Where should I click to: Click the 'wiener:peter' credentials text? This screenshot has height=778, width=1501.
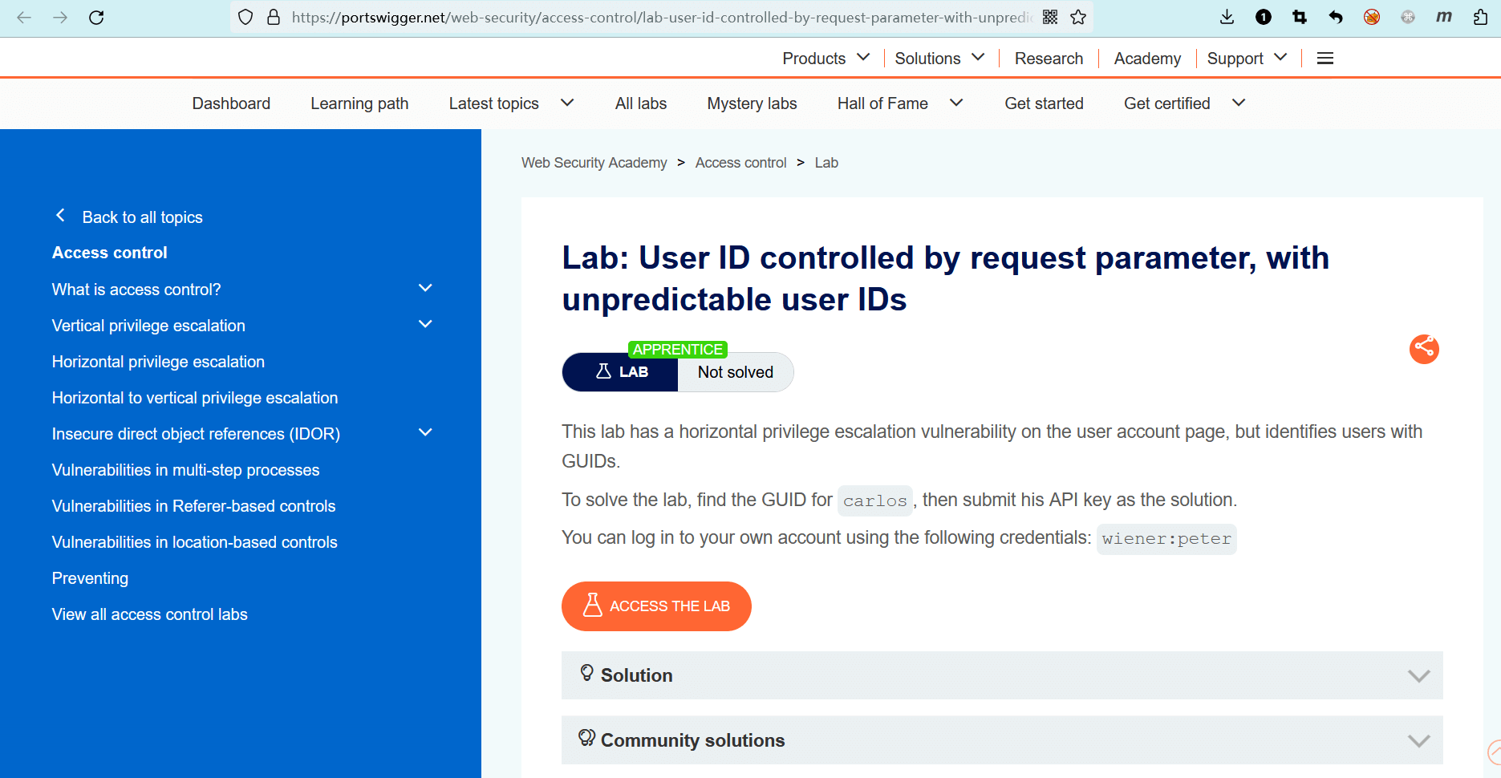coord(1166,539)
